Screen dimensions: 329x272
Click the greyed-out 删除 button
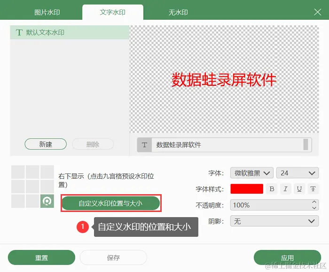click(93, 144)
